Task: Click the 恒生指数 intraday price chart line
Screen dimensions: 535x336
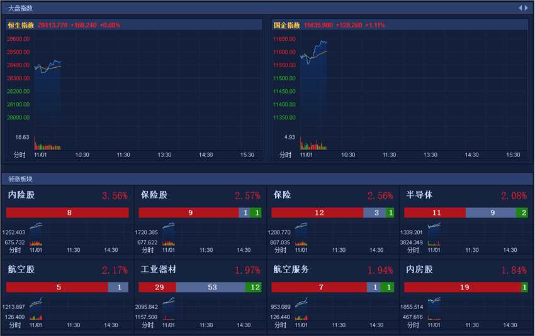Action: pos(48,67)
